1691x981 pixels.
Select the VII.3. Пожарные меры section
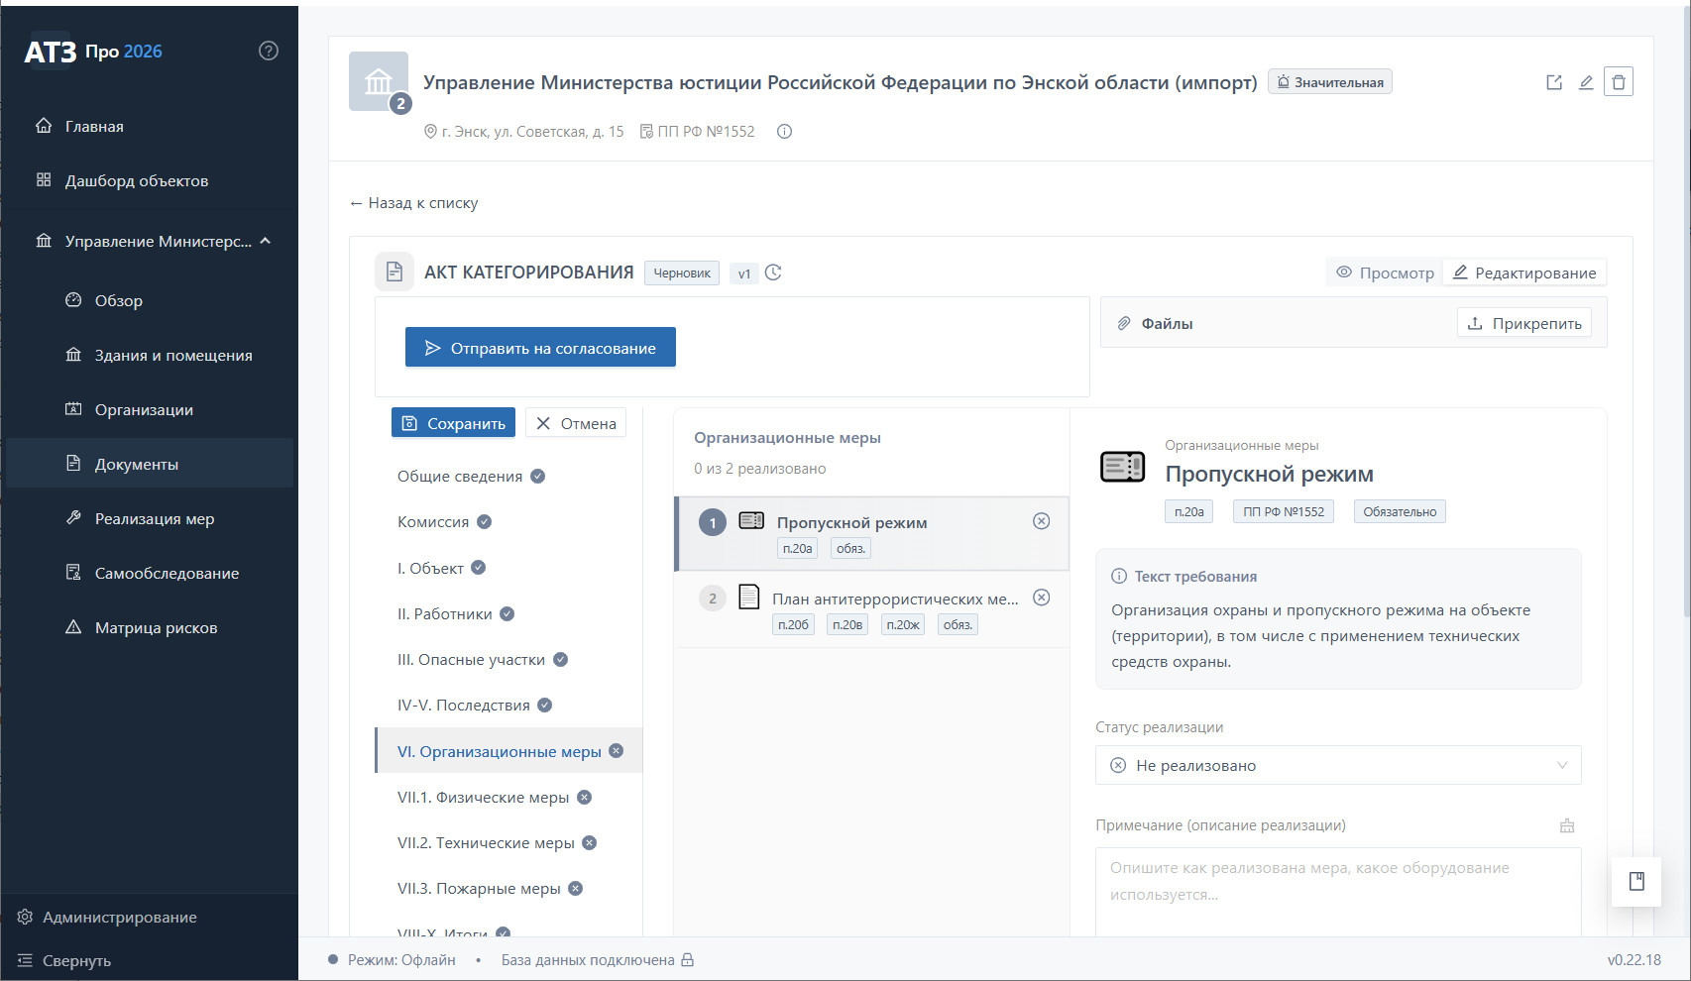point(508,888)
